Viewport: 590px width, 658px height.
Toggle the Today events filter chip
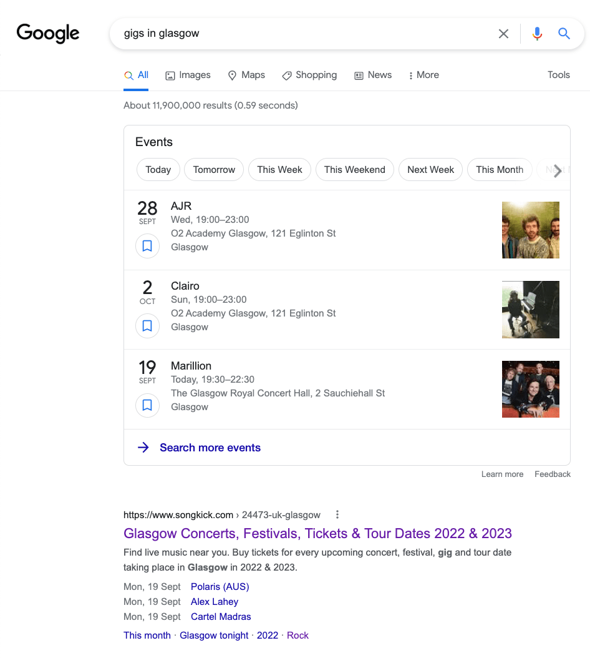pos(158,169)
